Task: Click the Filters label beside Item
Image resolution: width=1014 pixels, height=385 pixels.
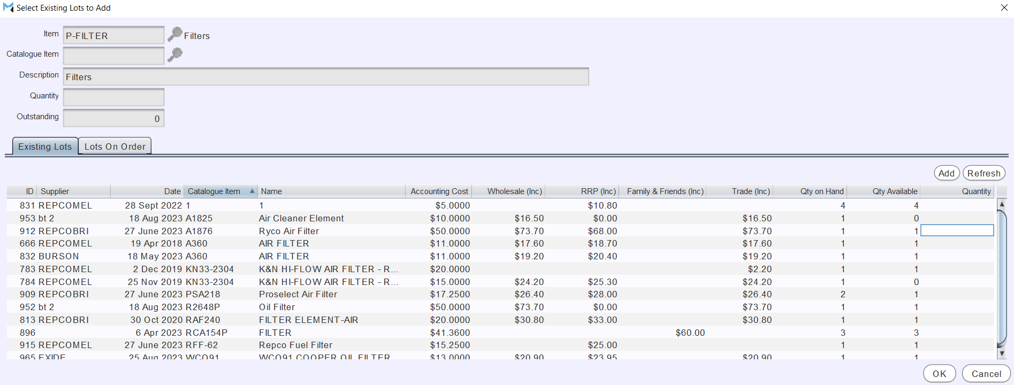Action: click(197, 36)
